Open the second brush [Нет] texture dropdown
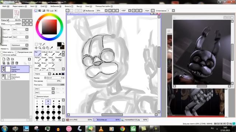This screenshot has width=236, height=132. tap(53, 92)
